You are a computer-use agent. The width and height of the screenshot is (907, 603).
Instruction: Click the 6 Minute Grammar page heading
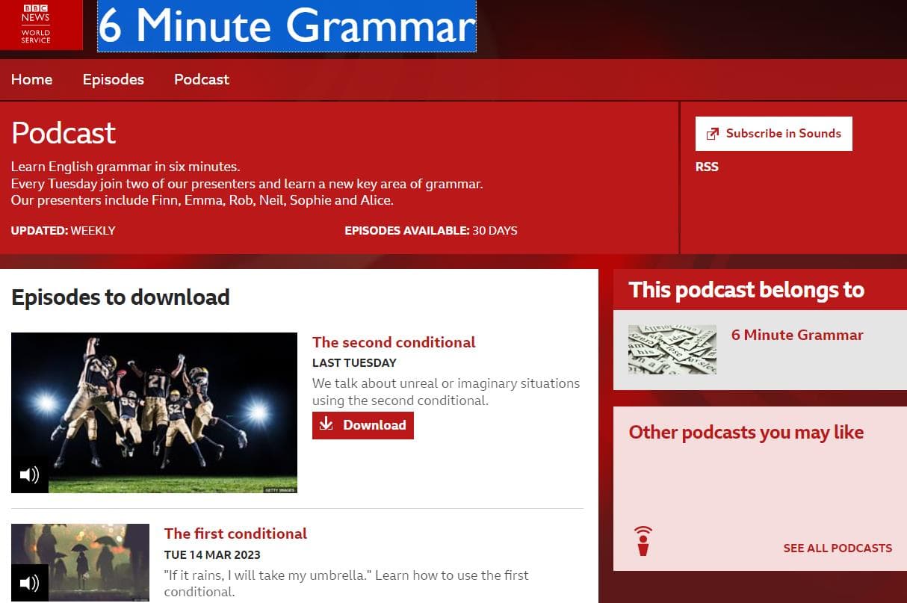click(287, 26)
